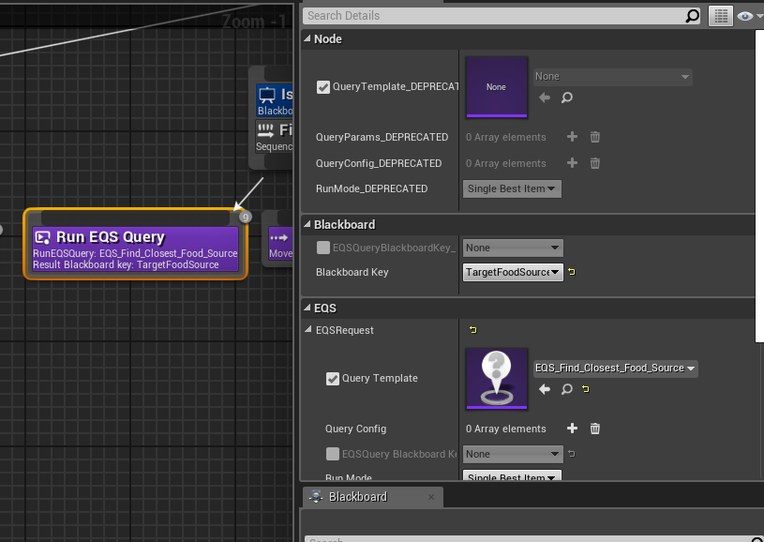The image size is (764, 542).
Task: Collapse the EQS section
Action: (307, 308)
